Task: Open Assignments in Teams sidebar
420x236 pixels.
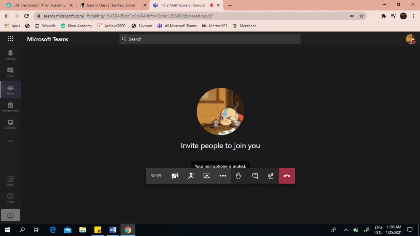Action: [10, 107]
